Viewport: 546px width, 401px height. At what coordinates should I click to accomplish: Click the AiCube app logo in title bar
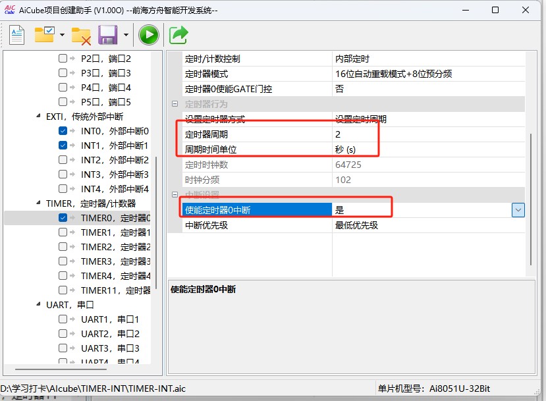point(10,10)
